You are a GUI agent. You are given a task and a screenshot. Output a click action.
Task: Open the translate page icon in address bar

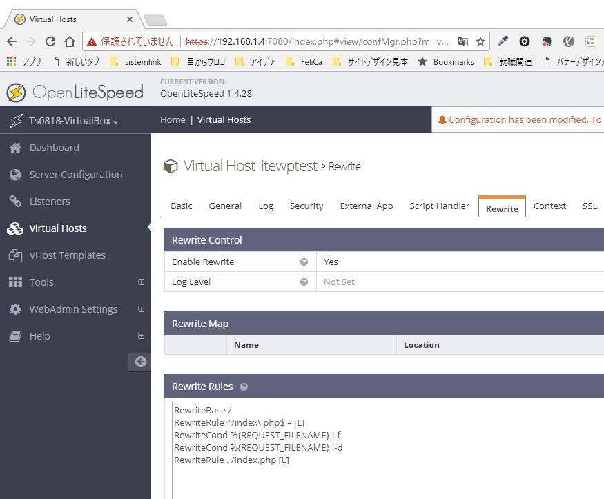[x=463, y=41]
